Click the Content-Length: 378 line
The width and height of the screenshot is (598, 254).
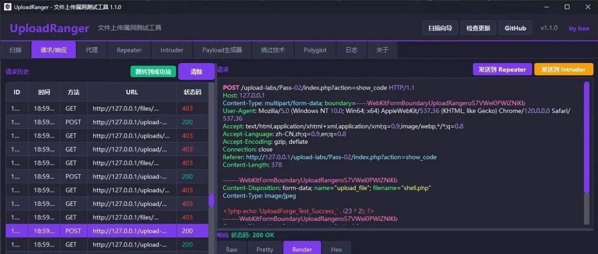point(252,165)
